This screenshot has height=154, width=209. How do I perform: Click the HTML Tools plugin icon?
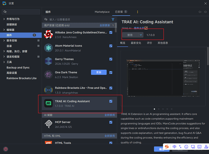point(48,143)
